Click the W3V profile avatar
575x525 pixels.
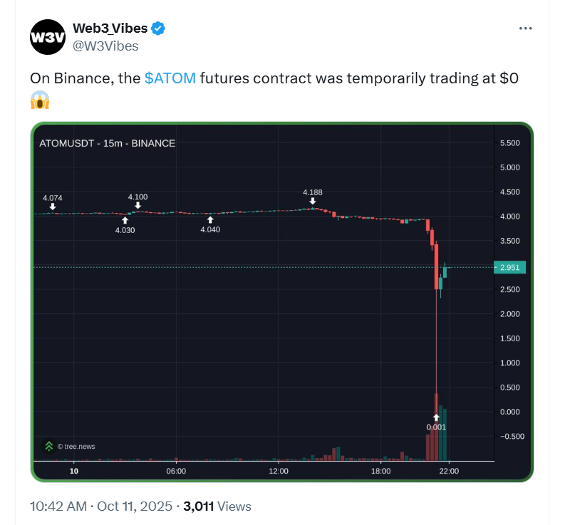click(47, 37)
